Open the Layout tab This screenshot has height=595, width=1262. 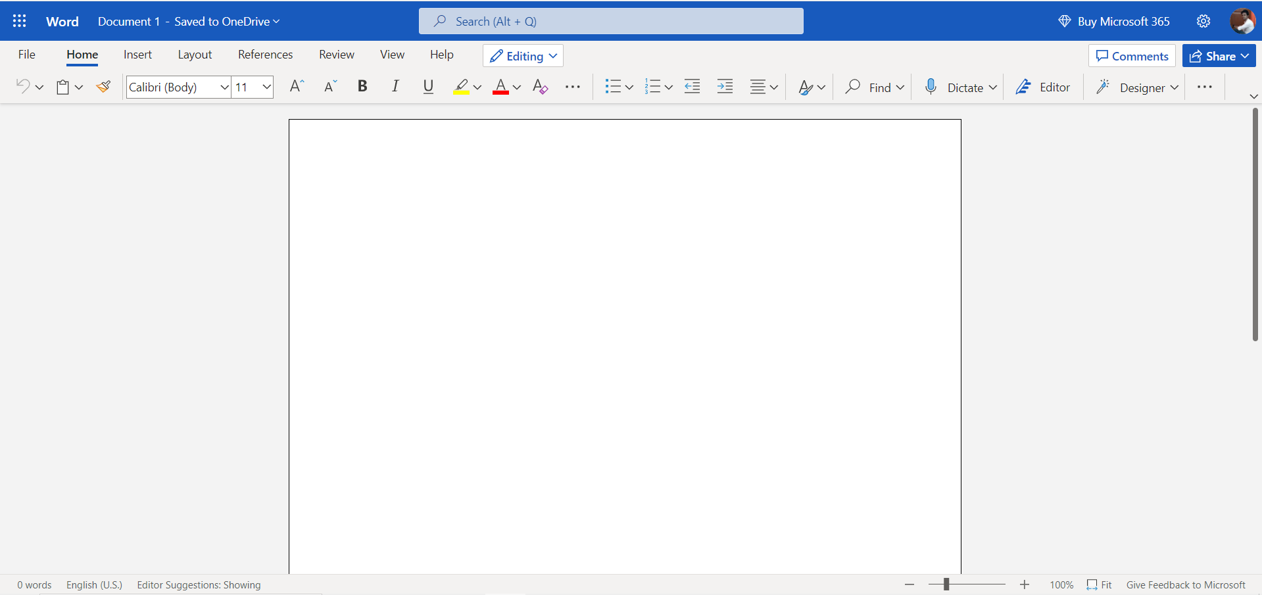pyautogui.click(x=195, y=55)
